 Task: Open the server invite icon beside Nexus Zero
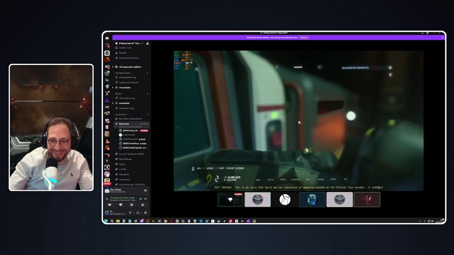coord(148,43)
